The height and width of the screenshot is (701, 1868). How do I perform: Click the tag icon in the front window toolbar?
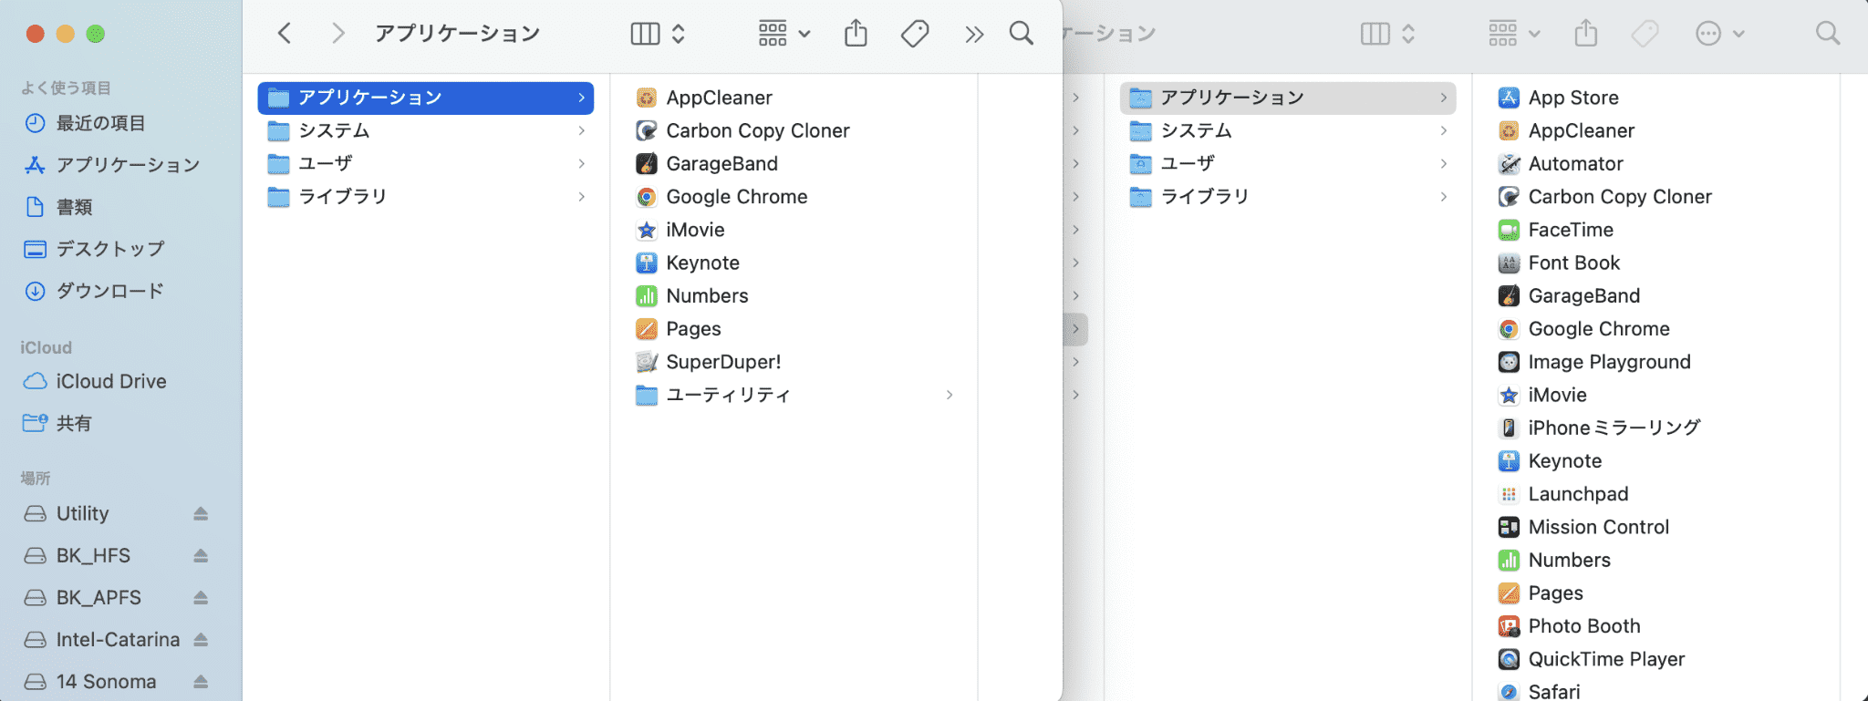click(x=915, y=34)
